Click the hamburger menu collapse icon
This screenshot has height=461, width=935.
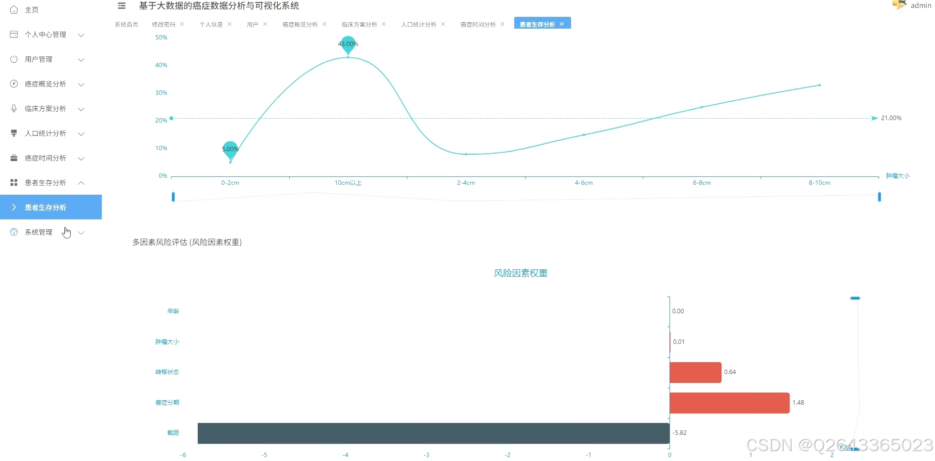[122, 6]
